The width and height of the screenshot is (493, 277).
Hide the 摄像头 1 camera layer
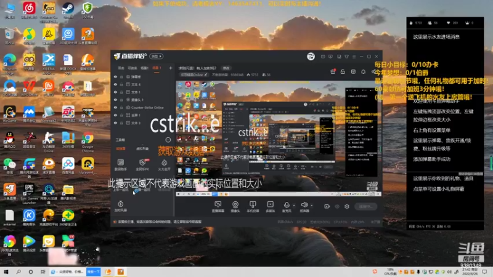pos(115,100)
